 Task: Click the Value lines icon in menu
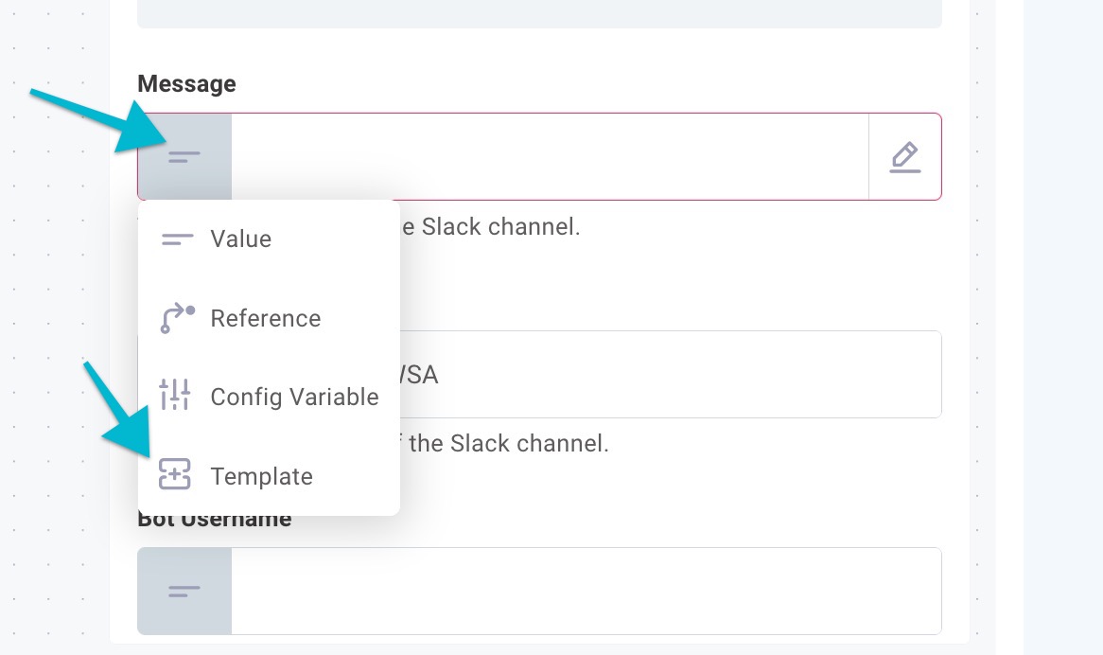177,239
